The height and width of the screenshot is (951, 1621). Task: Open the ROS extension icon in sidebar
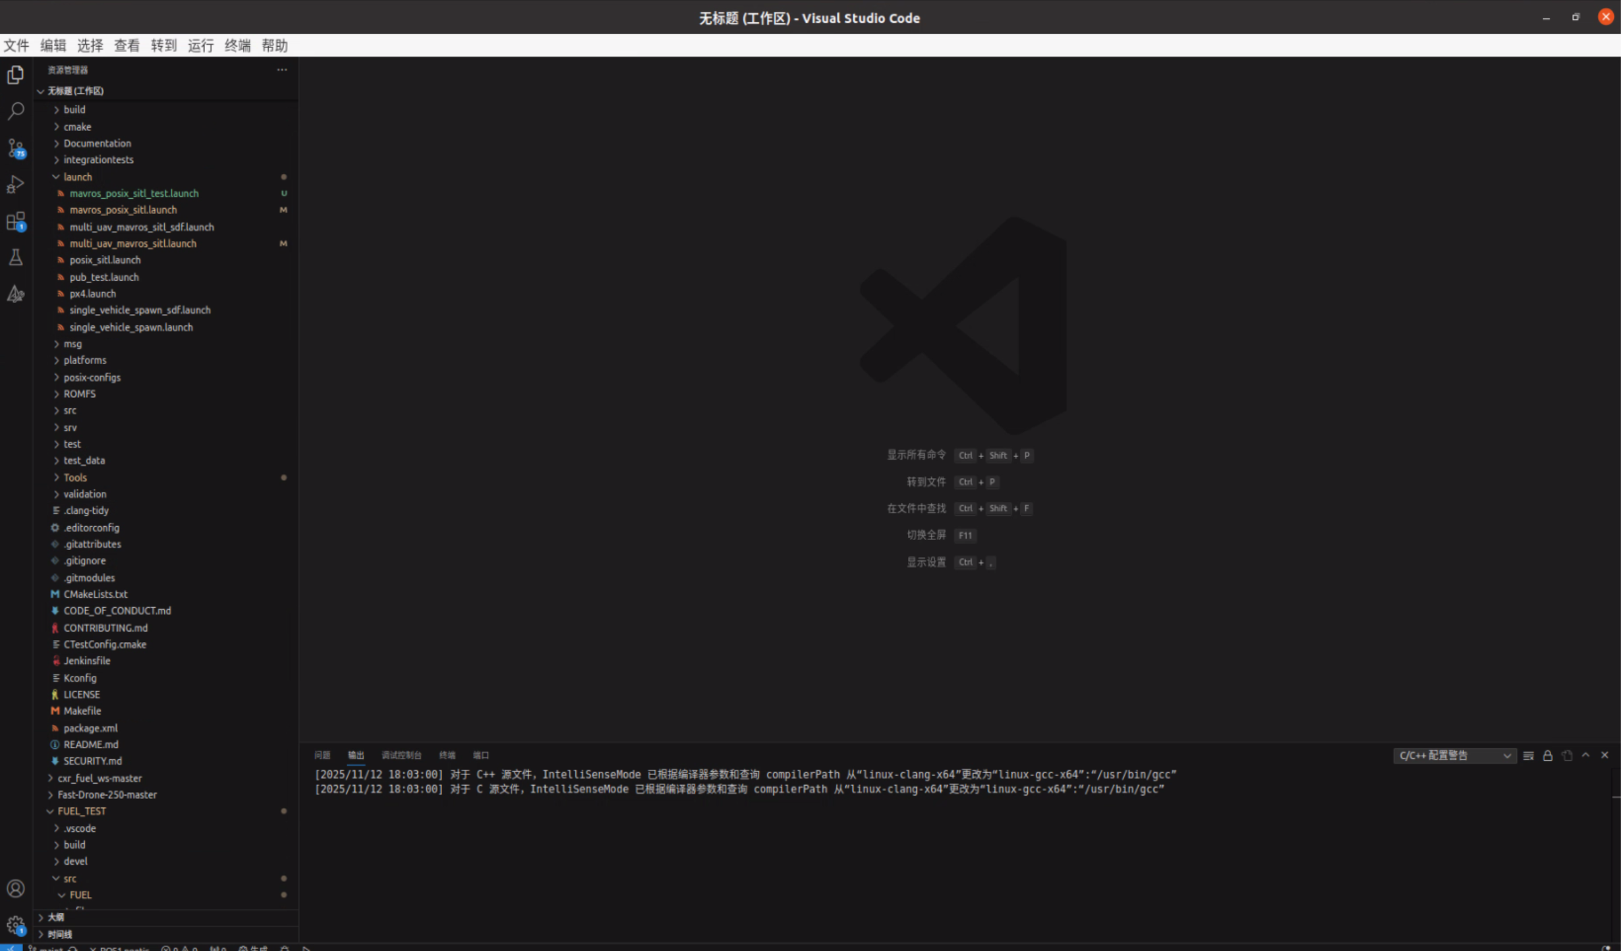[15, 294]
